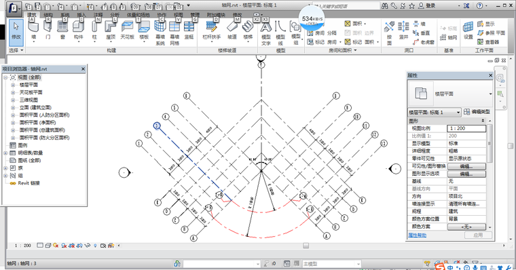The image size is (516, 270).
Task: Expand the 天花板平面 tree node
Action: click(13, 92)
